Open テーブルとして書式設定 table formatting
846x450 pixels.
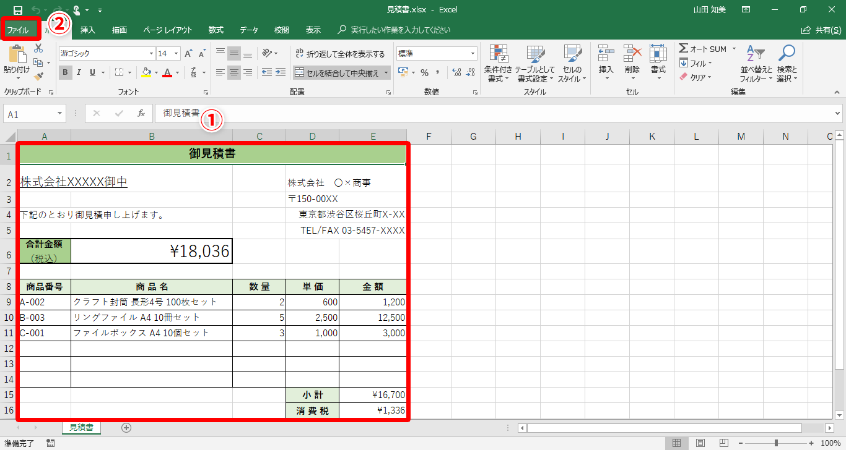(535, 64)
